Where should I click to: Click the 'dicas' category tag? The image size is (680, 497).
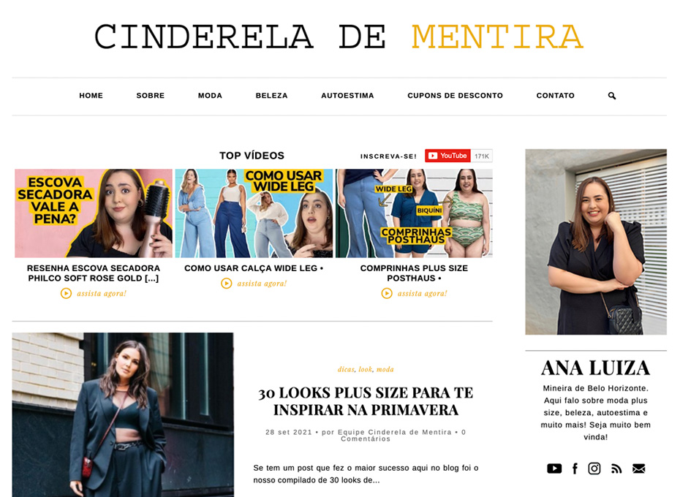(346, 370)
